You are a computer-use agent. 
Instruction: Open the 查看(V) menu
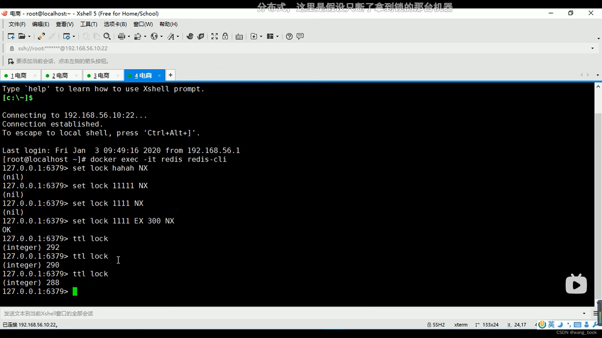click(x=65, y=24)
